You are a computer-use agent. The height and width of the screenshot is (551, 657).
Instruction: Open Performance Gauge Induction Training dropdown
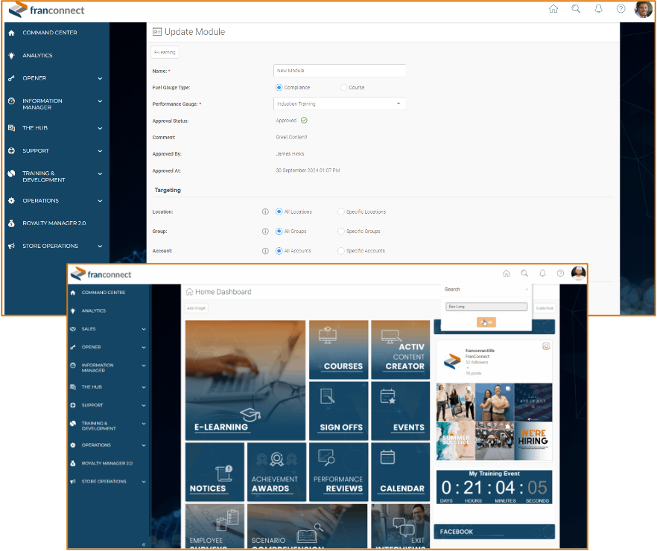340,103
